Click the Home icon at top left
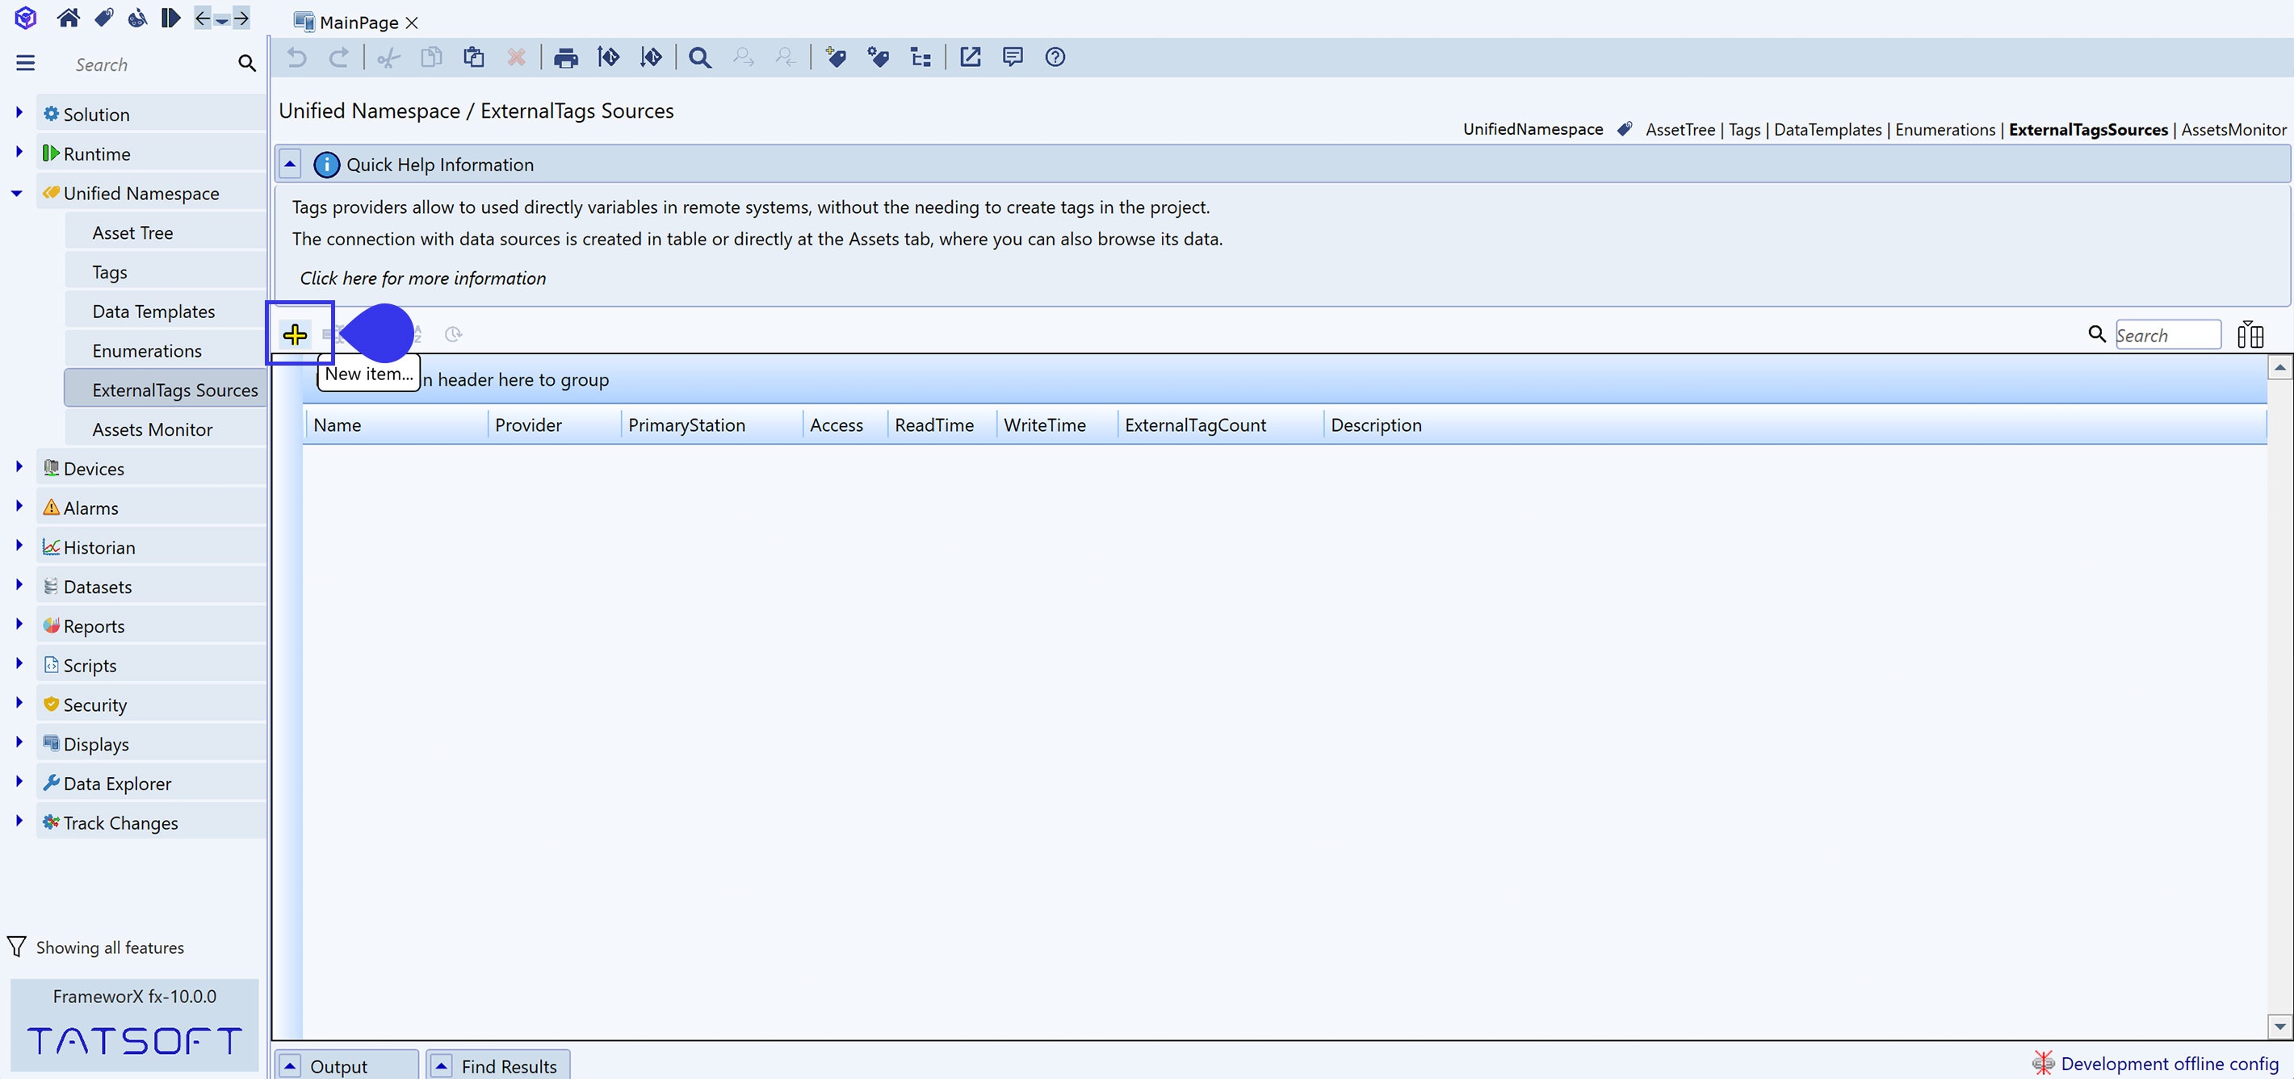This screenshot has height=1079, width=2294. pyautogui.click(x=68, y=18)
